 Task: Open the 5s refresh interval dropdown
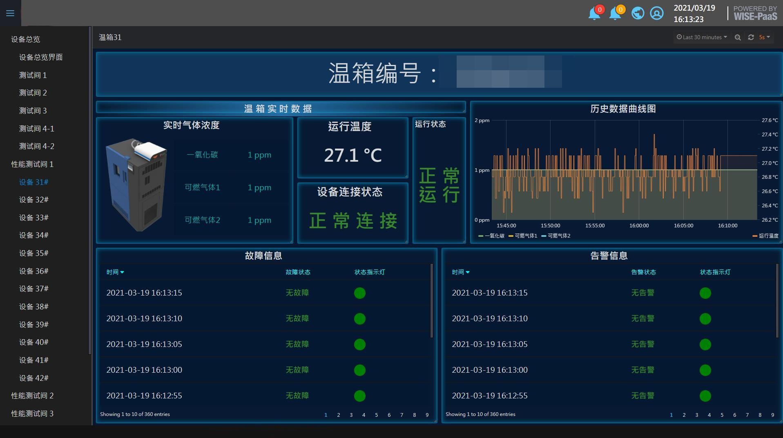(765, 37)
